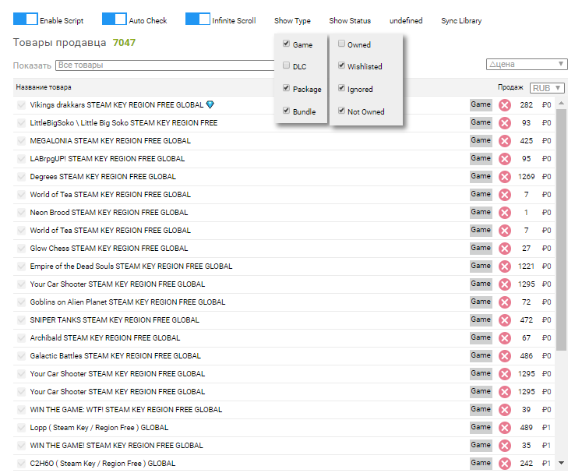This screenshot has height=473, width=582.
Task: Click red X icon for WIN THE GAME: WTF! row
Action: point(504,410)
